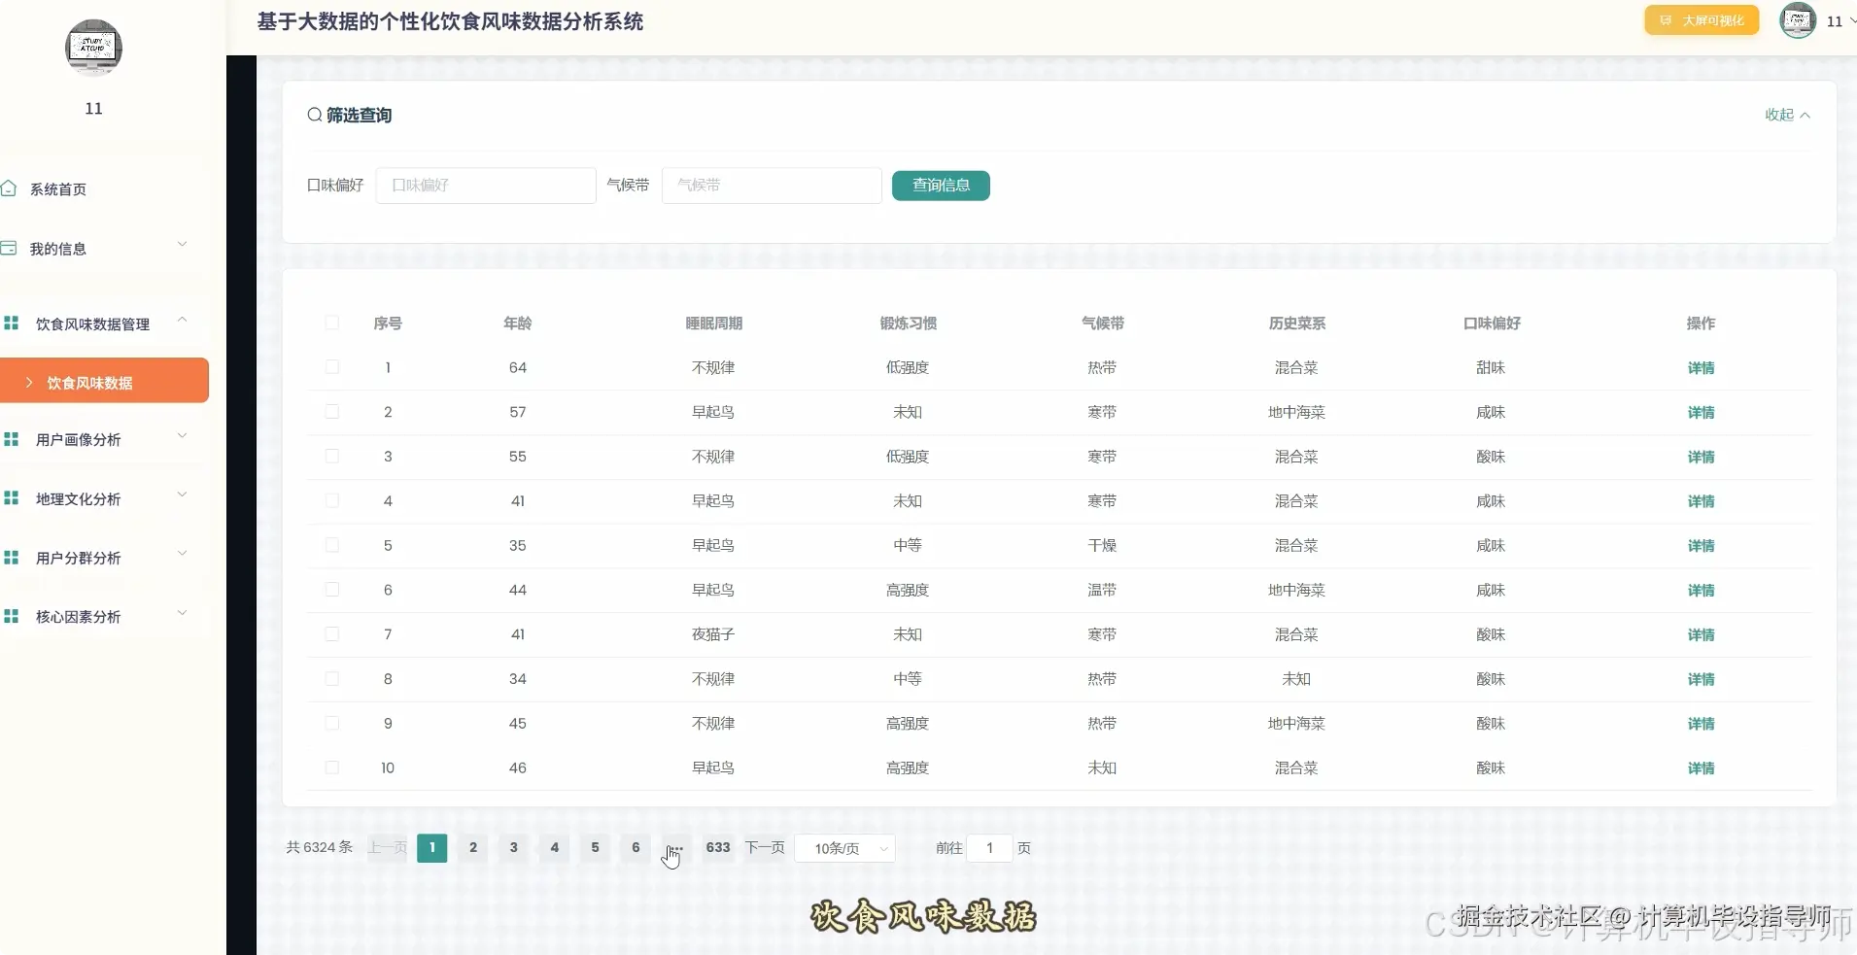Select the 地理文化分析 sidebar icon
This screenshot has width=1857, height=955.
coord(13,498)
